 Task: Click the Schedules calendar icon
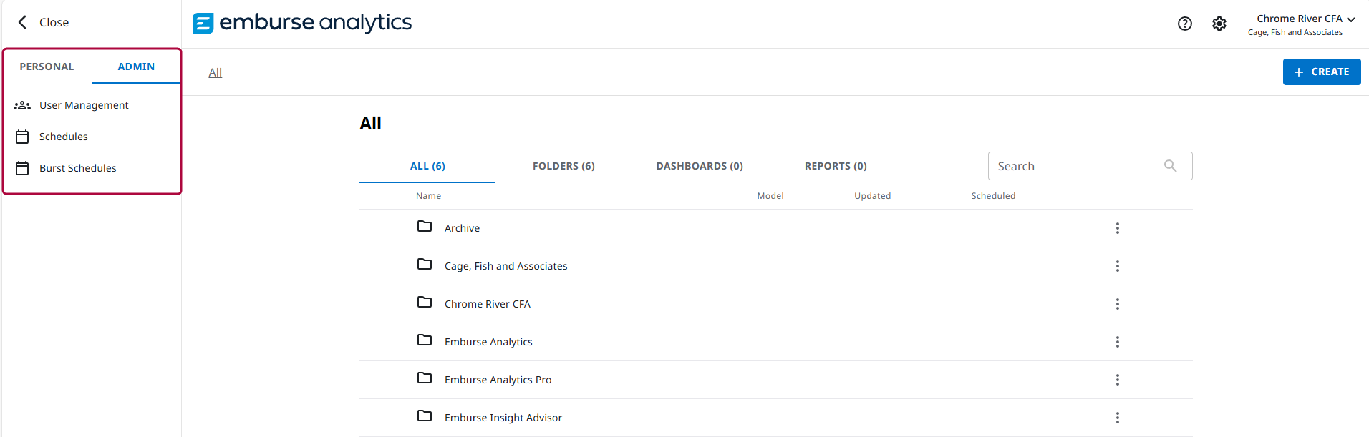coord(22,137)
